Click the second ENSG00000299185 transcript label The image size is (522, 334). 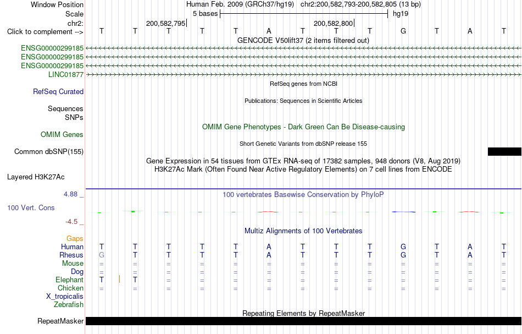(x=52, y=57)
